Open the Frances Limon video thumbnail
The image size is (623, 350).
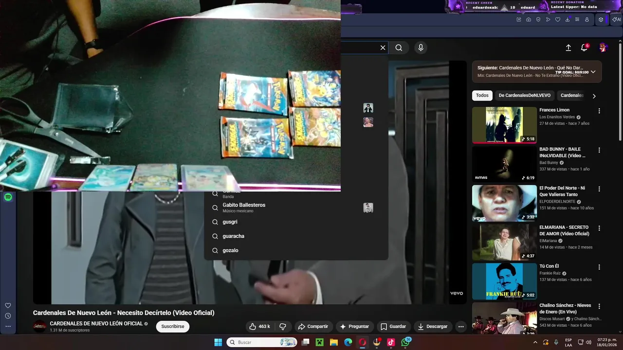click(x=504, y=125)
